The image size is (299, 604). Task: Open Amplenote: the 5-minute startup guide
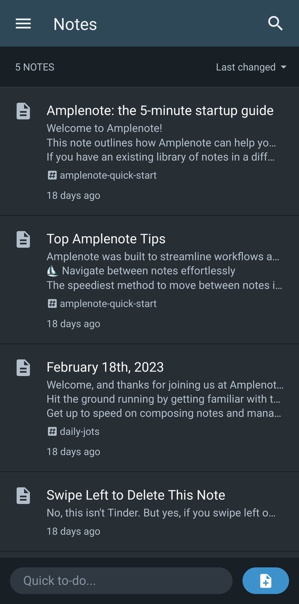tap(160, 110)
